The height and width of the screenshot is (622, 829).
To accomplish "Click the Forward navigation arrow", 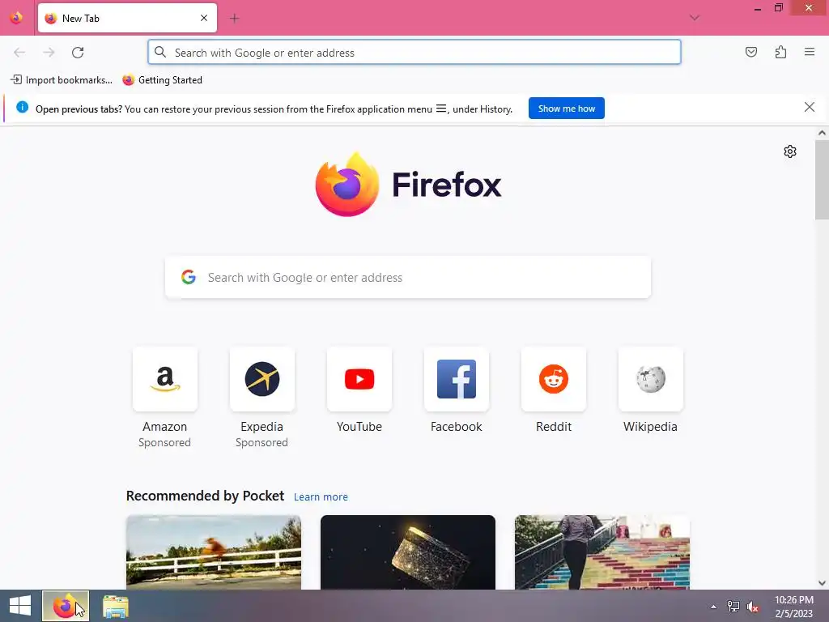I will (49, 53).
